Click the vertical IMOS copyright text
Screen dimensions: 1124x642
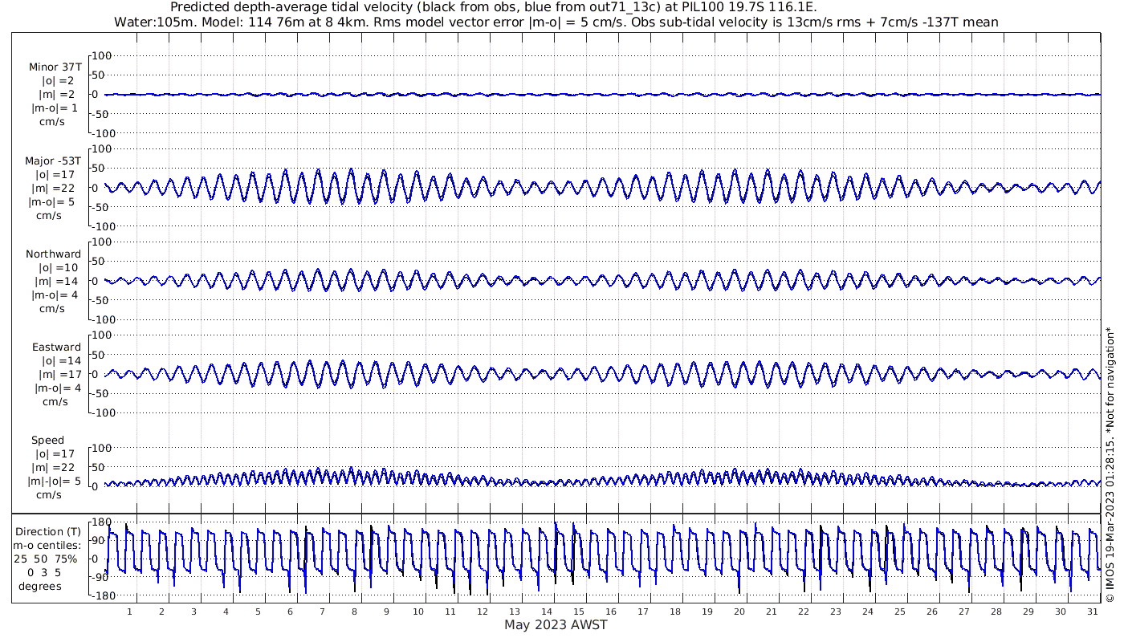(x=1110, y=464)
